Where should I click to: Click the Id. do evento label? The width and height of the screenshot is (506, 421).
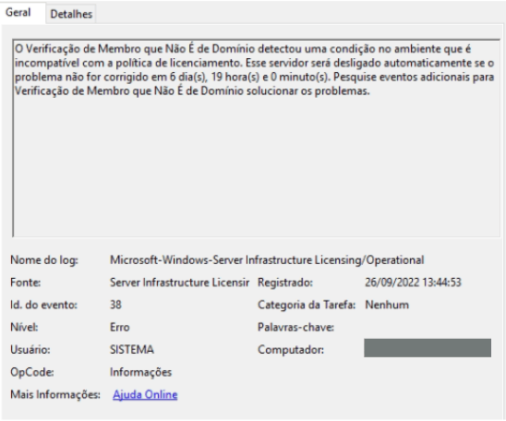pyautogui.click(x=43, y=305)
